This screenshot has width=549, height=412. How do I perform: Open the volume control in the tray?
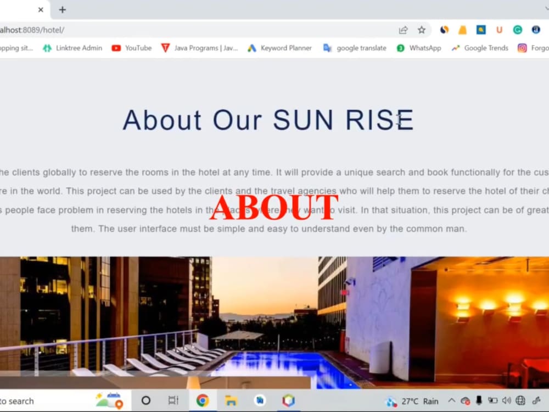506,400
